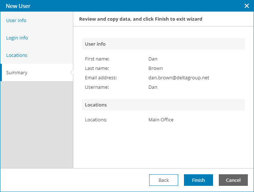This screenshot has width=254, height=192.
Task: Select the Summary step in sidebar
Action: 17,73
